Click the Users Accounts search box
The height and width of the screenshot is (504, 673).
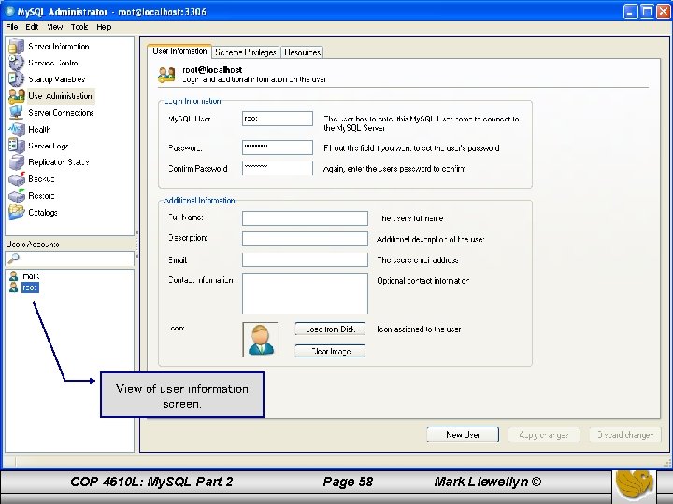[69, 259]
